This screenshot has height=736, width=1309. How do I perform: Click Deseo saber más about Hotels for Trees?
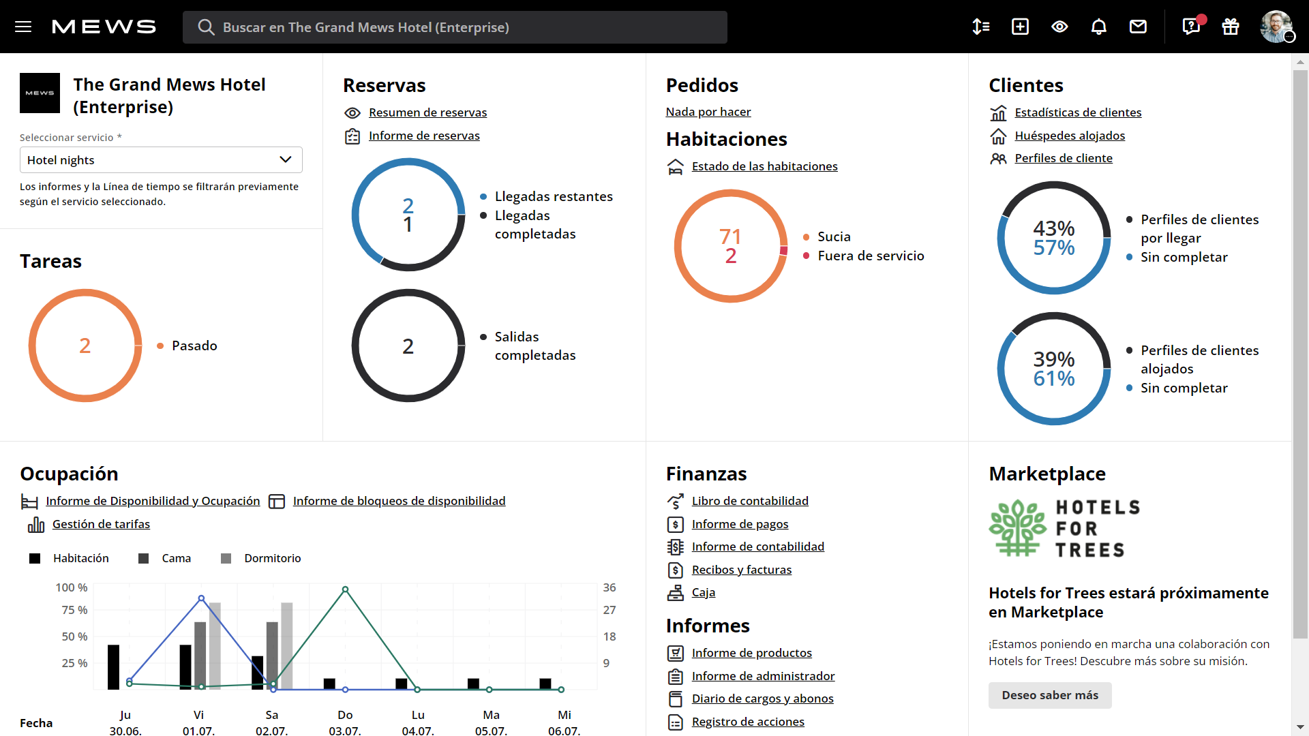[x=1049, y=695]
